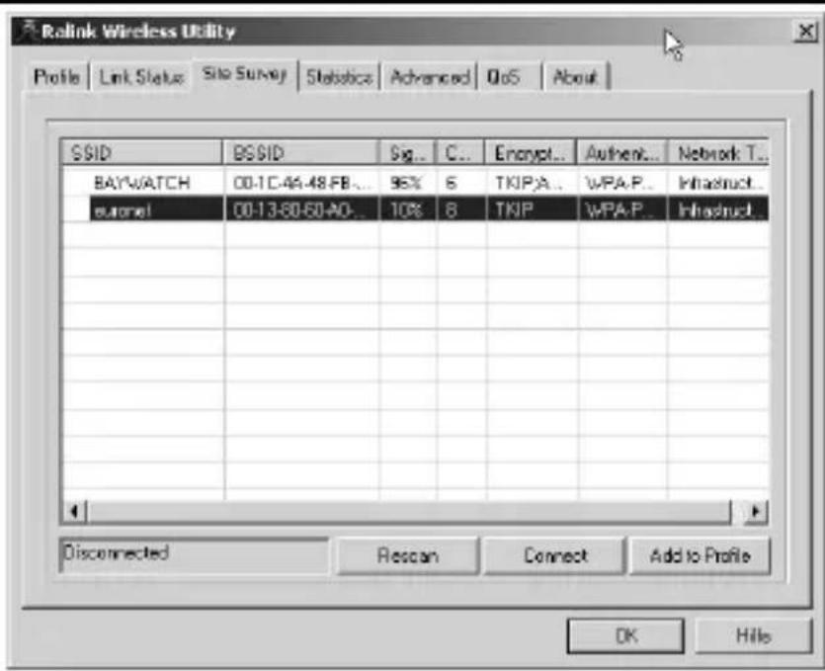Image resolution: width=825 pixels, height=671 pixels.
Task: Click the 96% signal value
Action: click(406, 183)
